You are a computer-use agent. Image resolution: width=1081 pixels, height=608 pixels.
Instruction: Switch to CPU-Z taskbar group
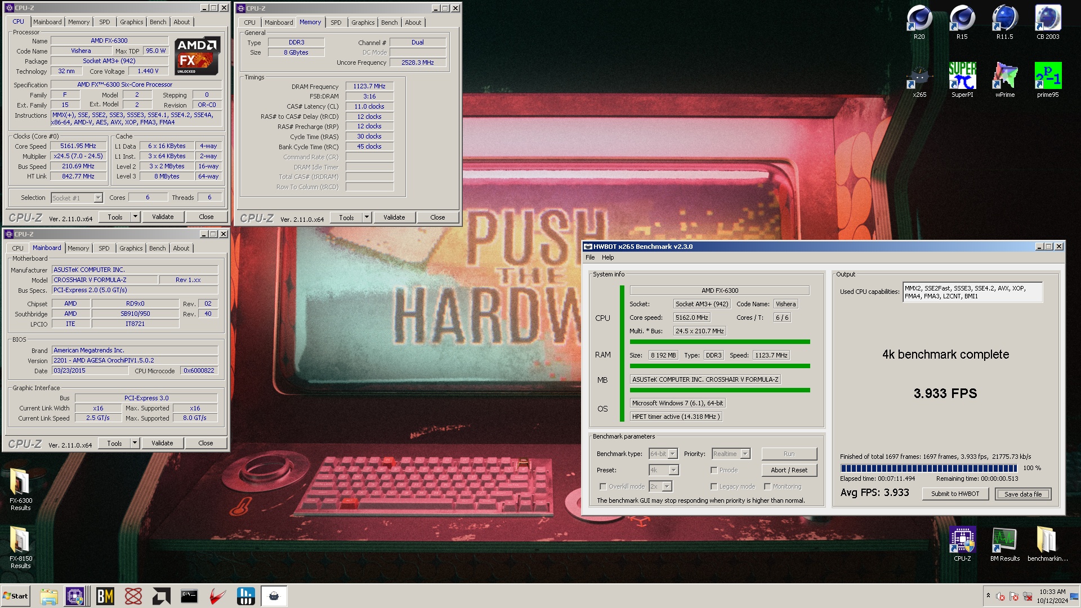coord(75,596)
